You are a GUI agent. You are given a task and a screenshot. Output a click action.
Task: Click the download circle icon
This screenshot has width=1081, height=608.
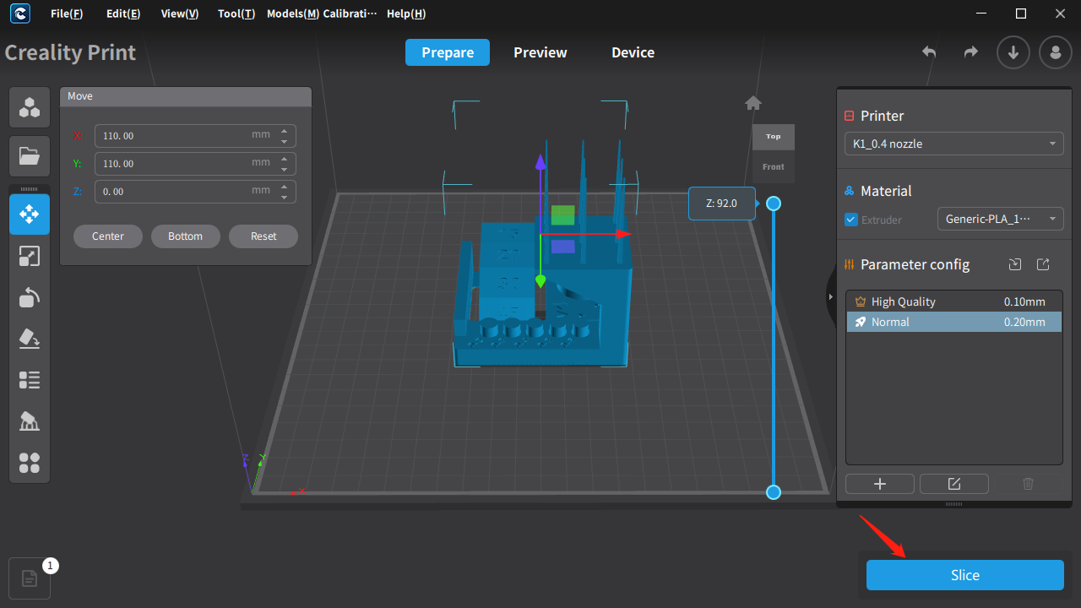click(x=1013, y=52)
